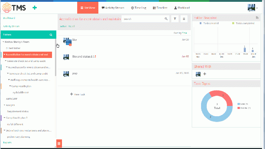Collapse the Debrief with your volunteers folder

click(4, 130)
